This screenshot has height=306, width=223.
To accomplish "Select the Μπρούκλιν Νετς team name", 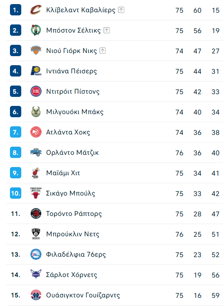I will coord(72,234).
